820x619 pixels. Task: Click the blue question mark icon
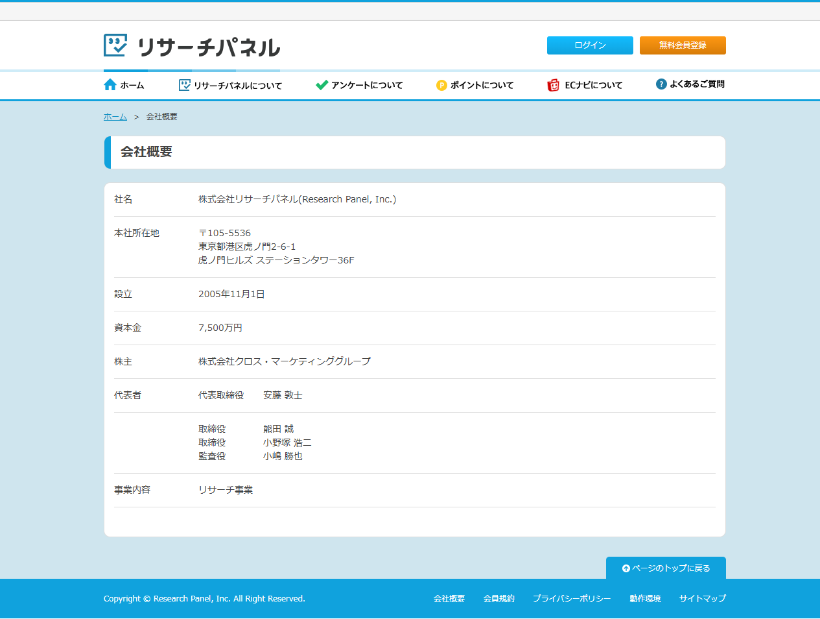tap(661, 84)
